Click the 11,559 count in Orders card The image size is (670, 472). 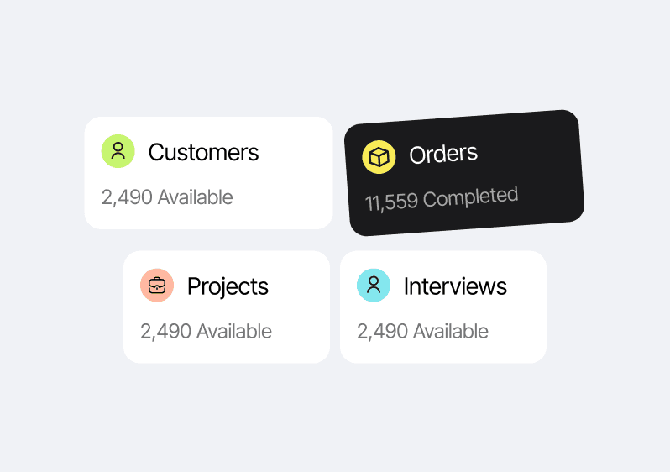tap(391, 203)
